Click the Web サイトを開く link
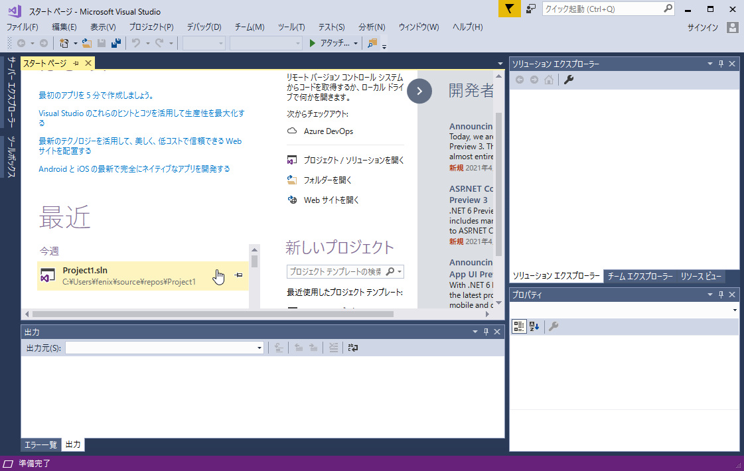The image size is (744, 471). (x=331, y=200)
